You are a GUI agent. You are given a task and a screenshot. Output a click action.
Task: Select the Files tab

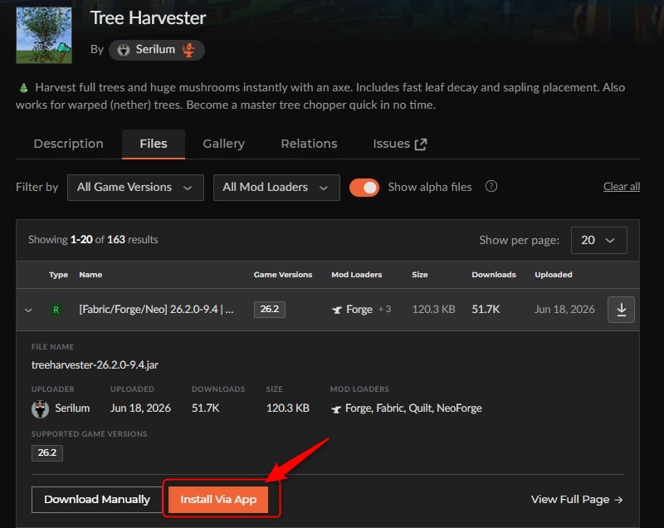click(154, 144)
